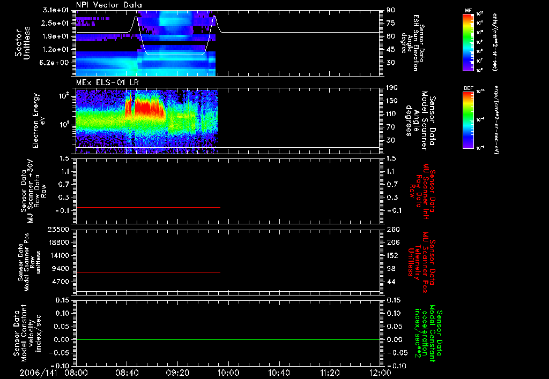The height and width of the screenshot is (379, 549).
Task: Click the 23500 scanner position tick label
Action: coord(58,230)
